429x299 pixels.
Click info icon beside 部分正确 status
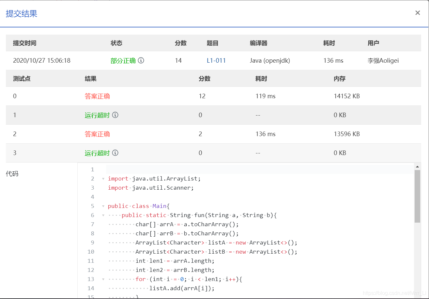tap(141, 60)
